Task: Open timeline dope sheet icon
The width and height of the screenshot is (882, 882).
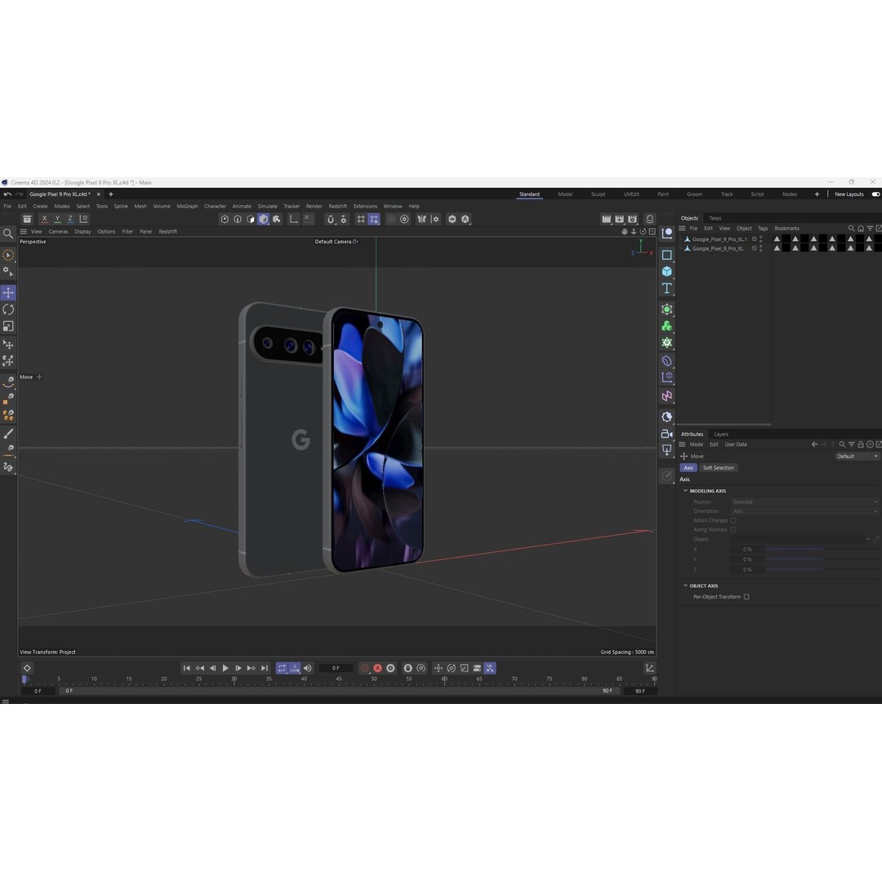Action: click(x=650, y=668)
